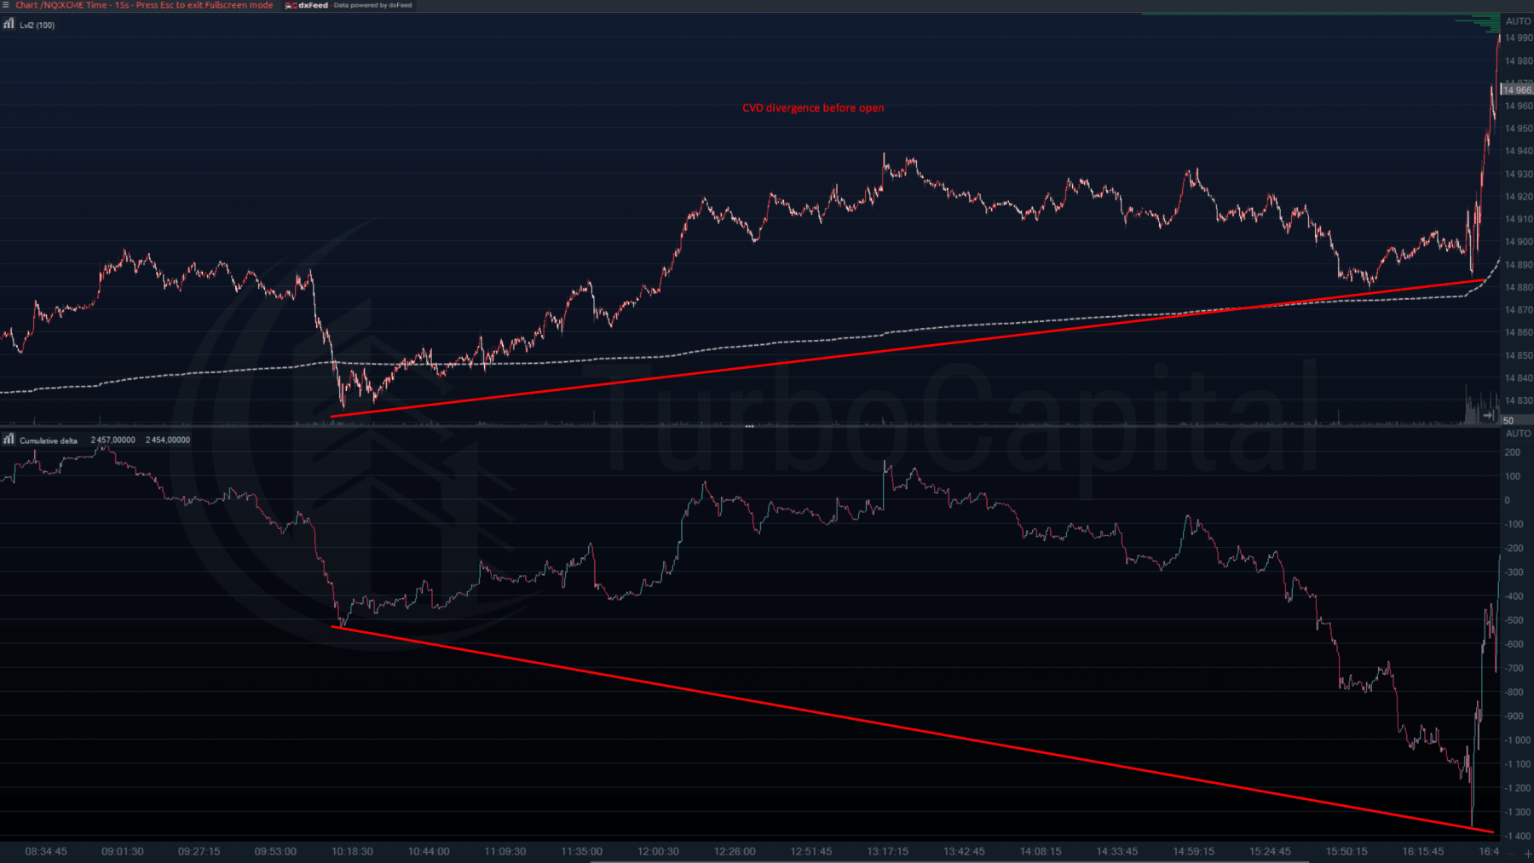Viewport: 1534px width, 863px height.
Task: Click the 12:00:30 label on the time axis
Action: (x=658, y=851)
